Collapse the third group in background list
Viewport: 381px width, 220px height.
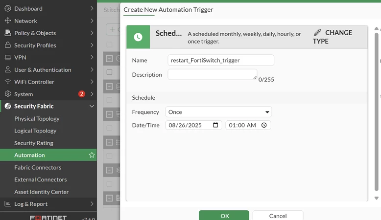click(x=109, y=114)
